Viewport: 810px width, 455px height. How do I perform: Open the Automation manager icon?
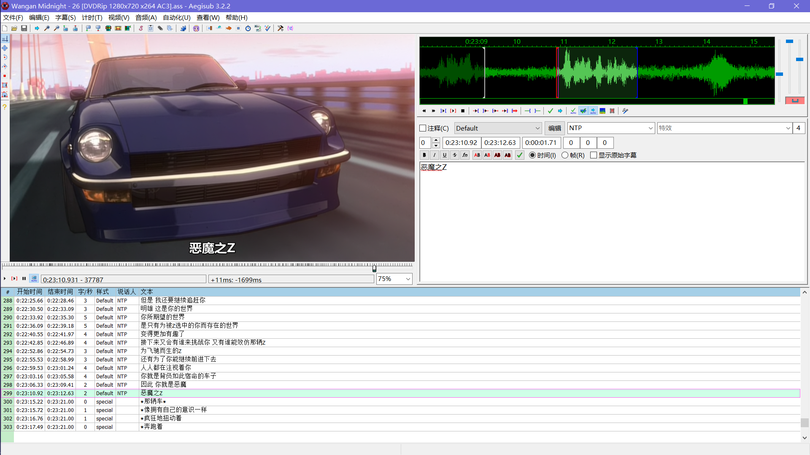183,28
